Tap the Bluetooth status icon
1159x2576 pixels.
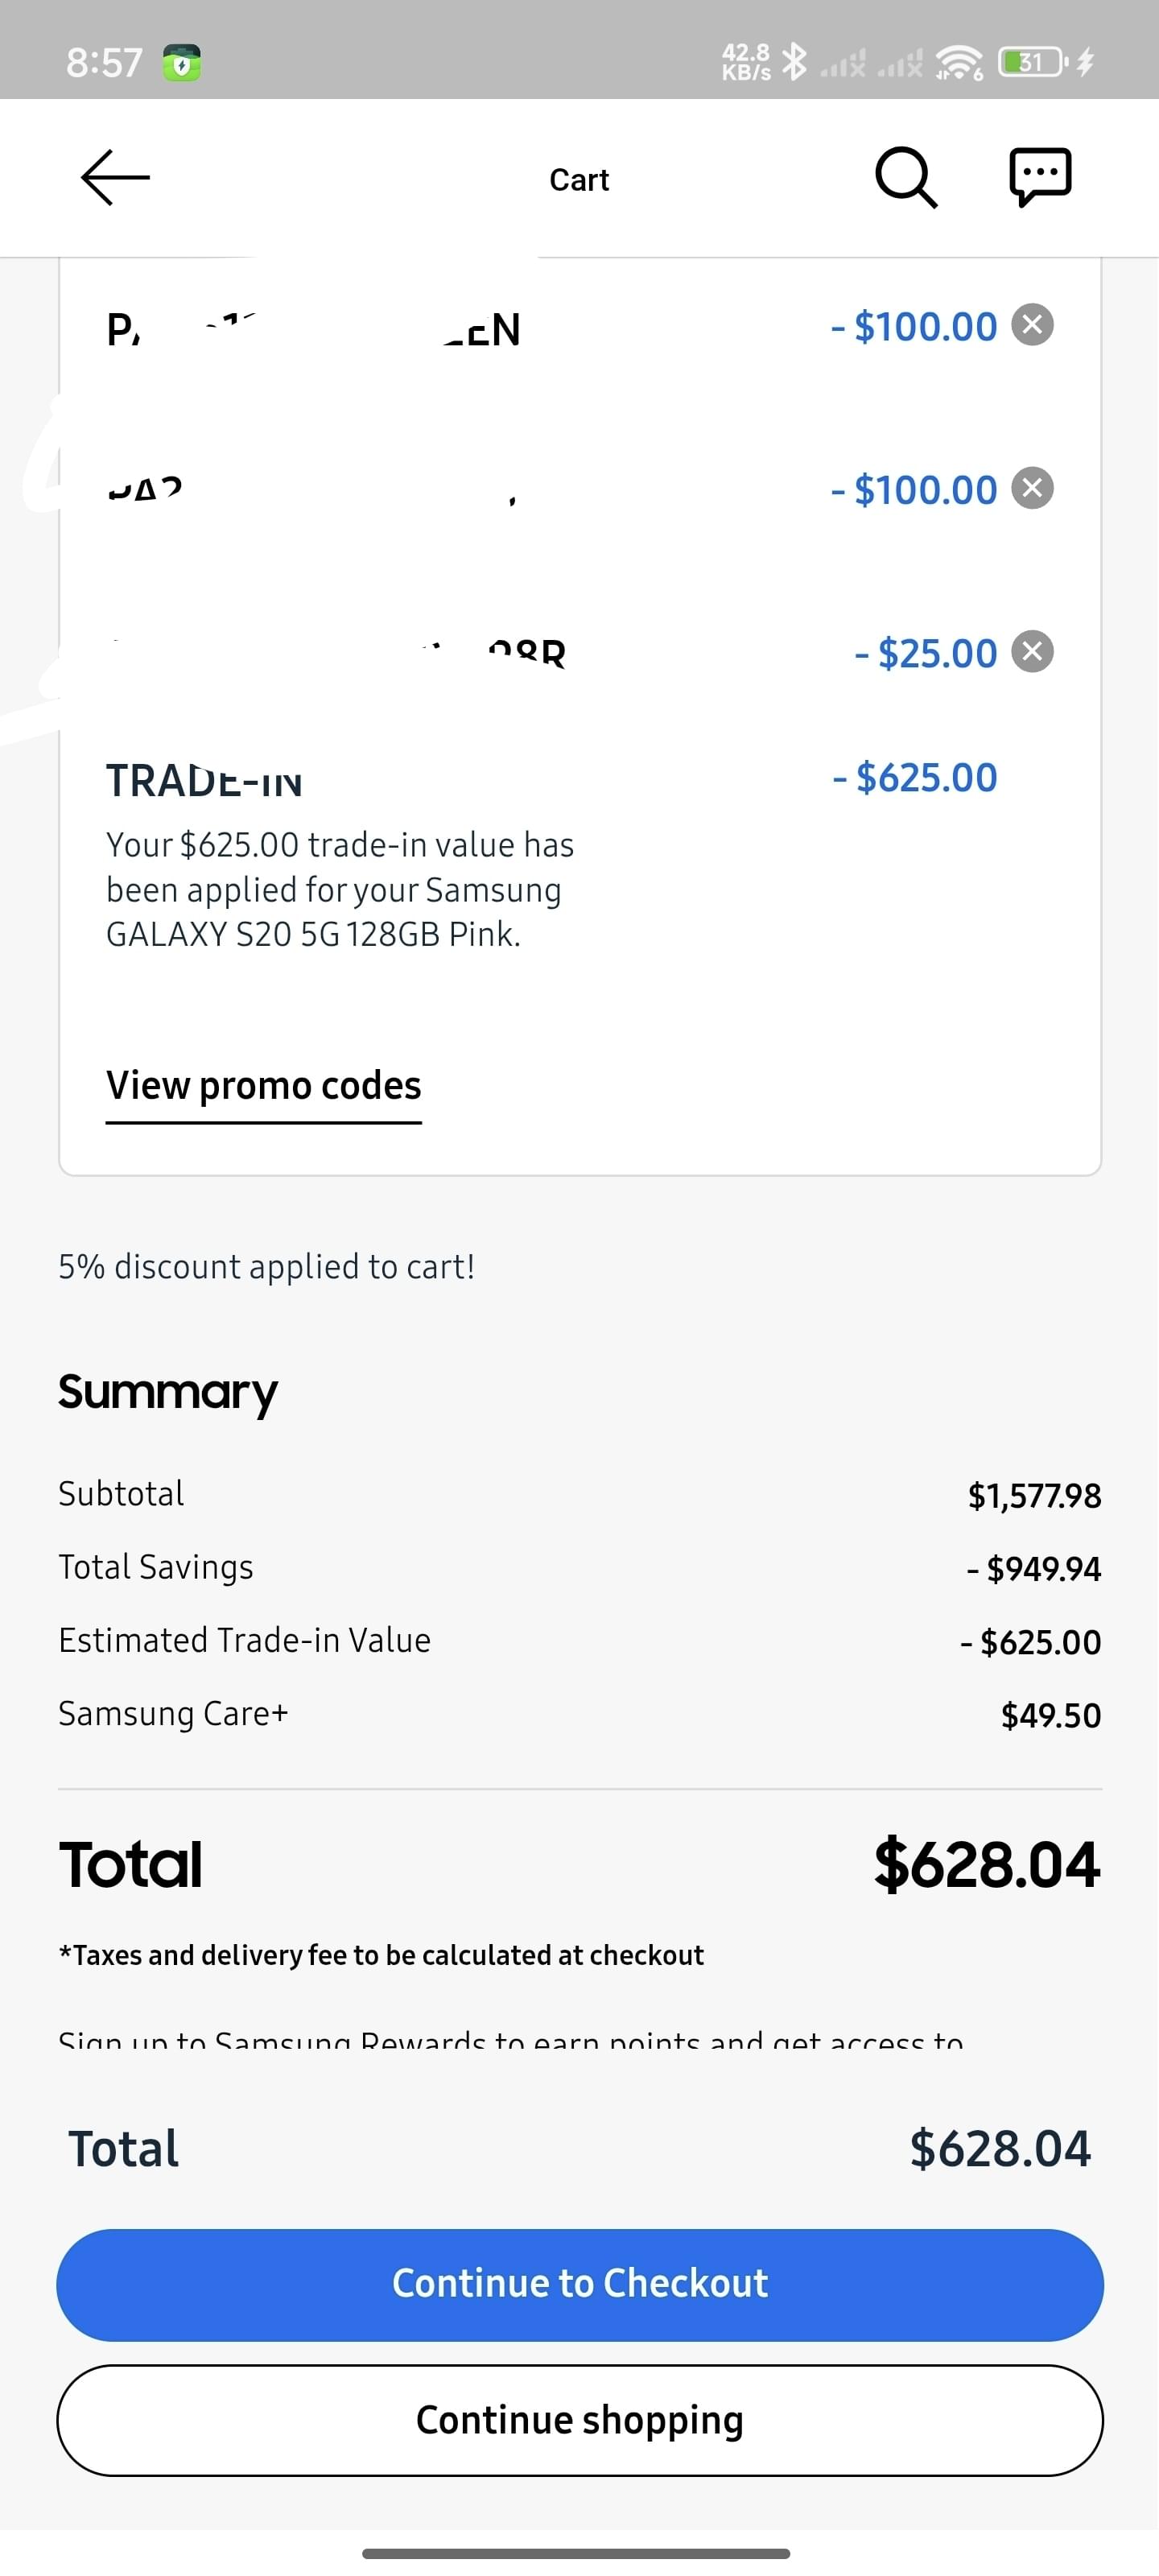point(794,62)
